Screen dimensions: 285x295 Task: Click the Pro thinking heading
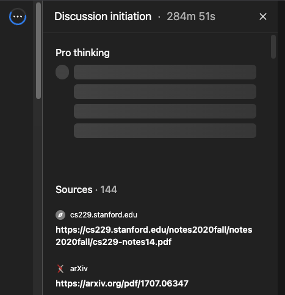pyautogui.click(x=82, y=53)
